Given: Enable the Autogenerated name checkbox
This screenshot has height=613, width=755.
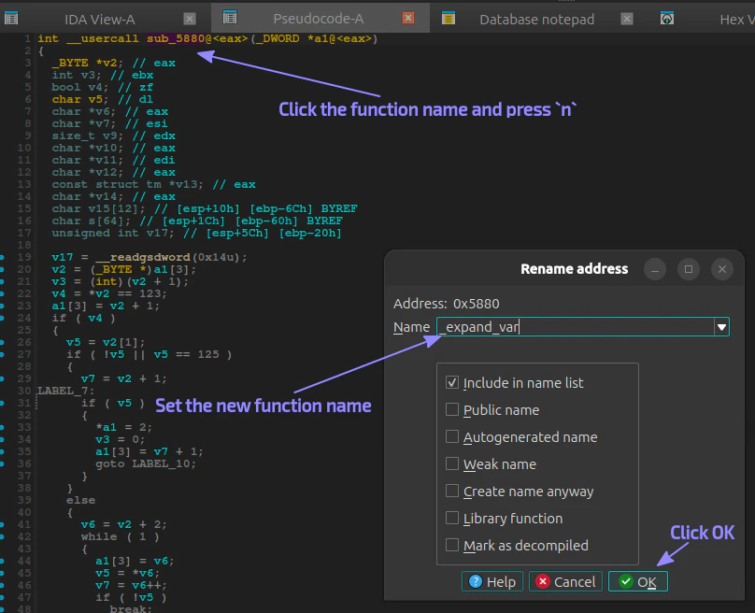Looking at the screenshot, I should [x=451, y=436].
